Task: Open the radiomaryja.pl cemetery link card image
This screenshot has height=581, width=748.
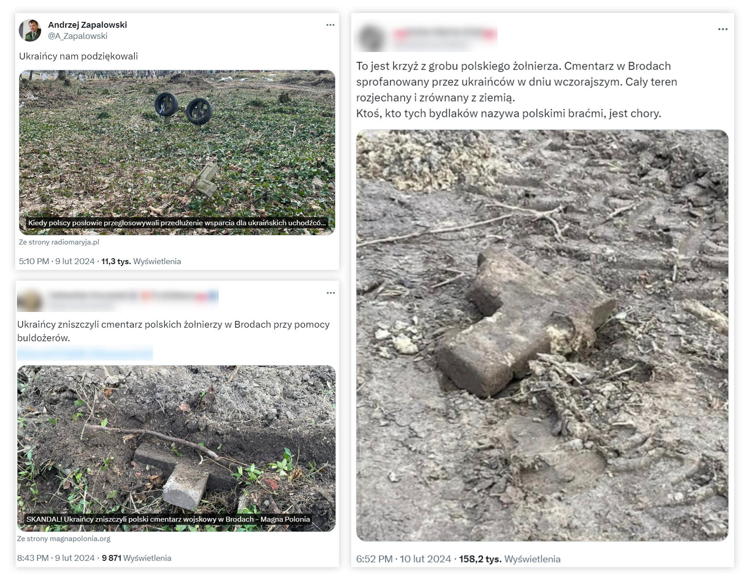Action: [177, 152]
